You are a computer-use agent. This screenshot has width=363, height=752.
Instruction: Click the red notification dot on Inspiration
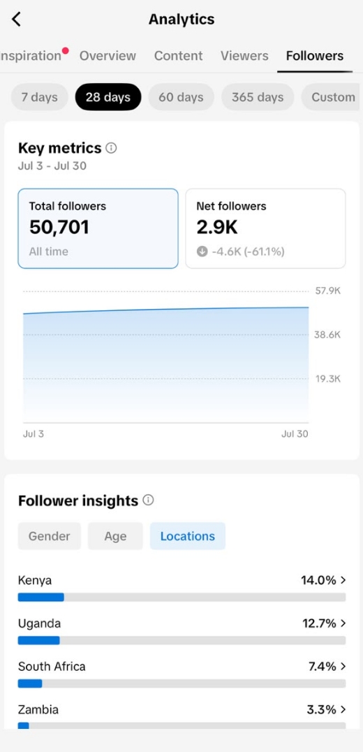(66, 50)
